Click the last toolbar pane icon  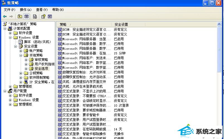(x=50, y=16)
